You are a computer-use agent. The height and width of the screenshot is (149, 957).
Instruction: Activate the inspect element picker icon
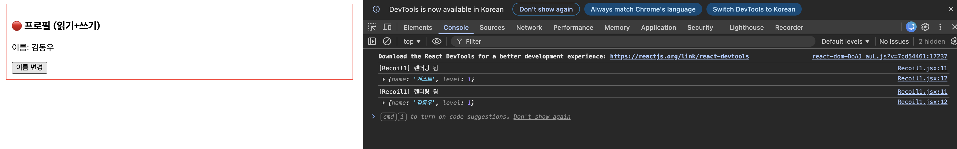[372, 27]
